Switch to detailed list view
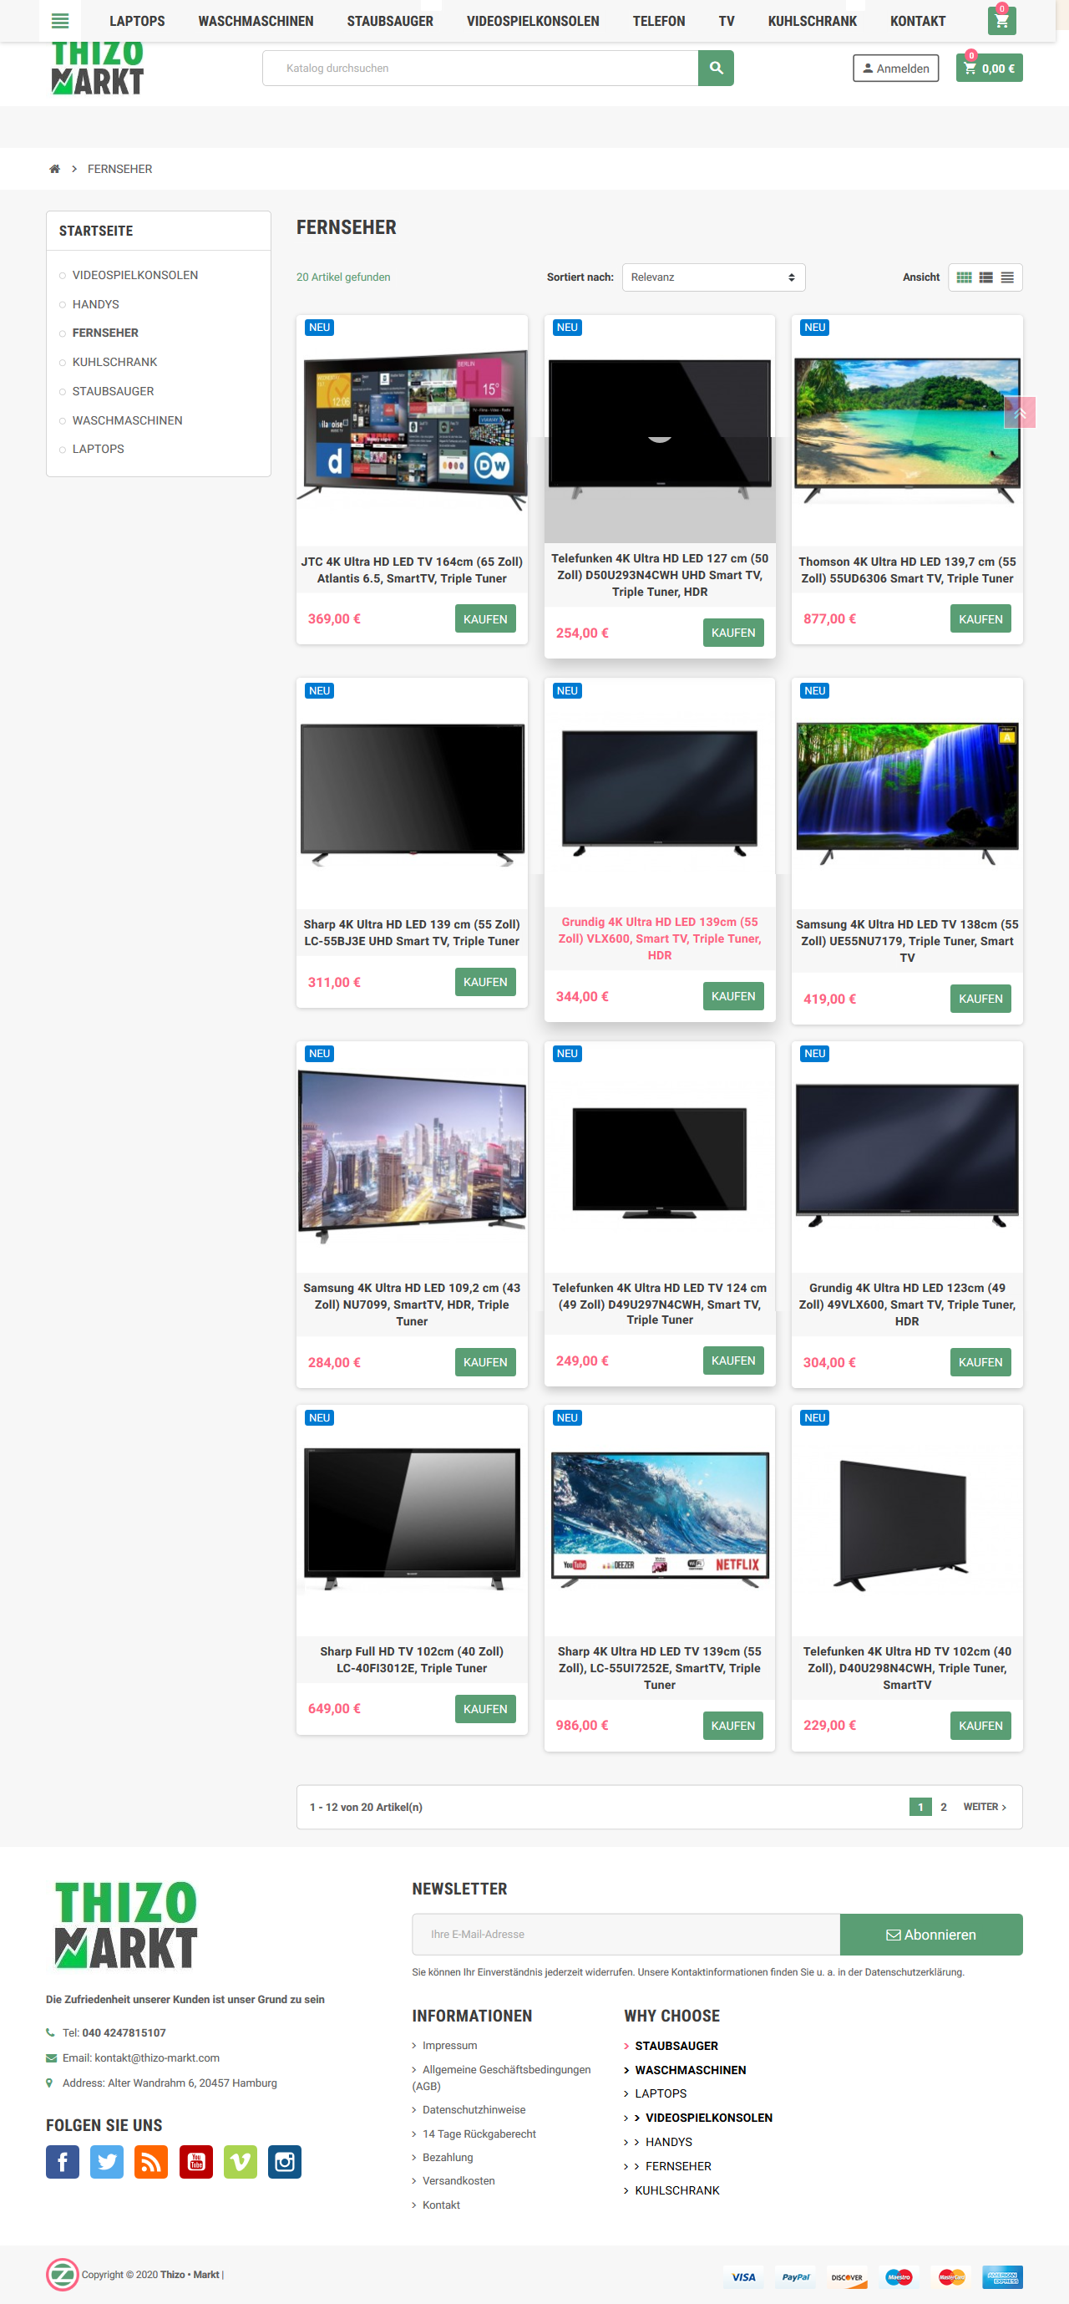 tap(985, 277)
